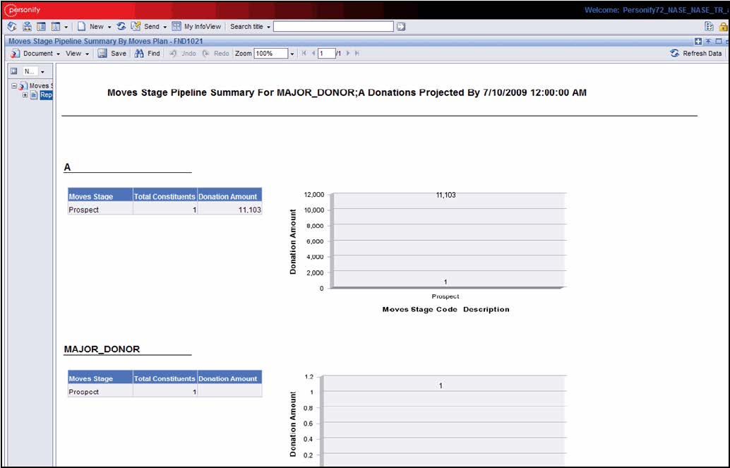
Task: Go to the next page
Action: (348, 54)
